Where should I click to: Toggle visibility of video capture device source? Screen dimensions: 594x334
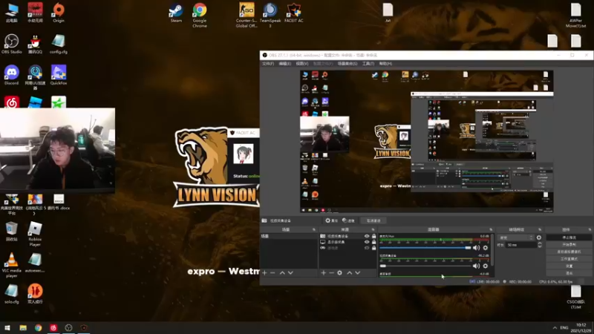click(x=367, y=236)
